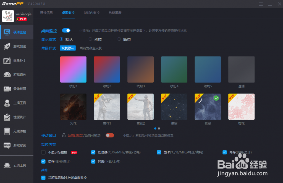Click the 恢复默认 restore default button
The width and height of the screenshot is (283, 183).
(67, 48)
